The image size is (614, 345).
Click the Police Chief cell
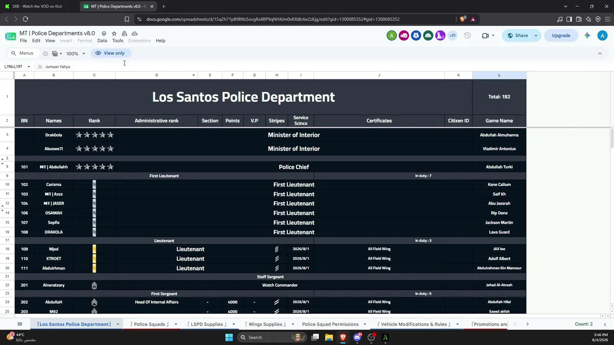[x=294, y=167]
